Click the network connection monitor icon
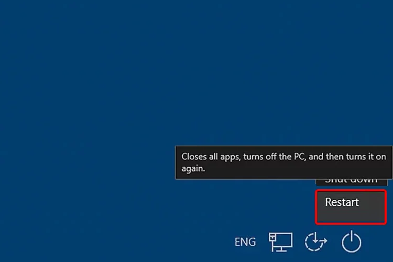Viewport: 393px width, 262px height. click(x=280, y=242)
